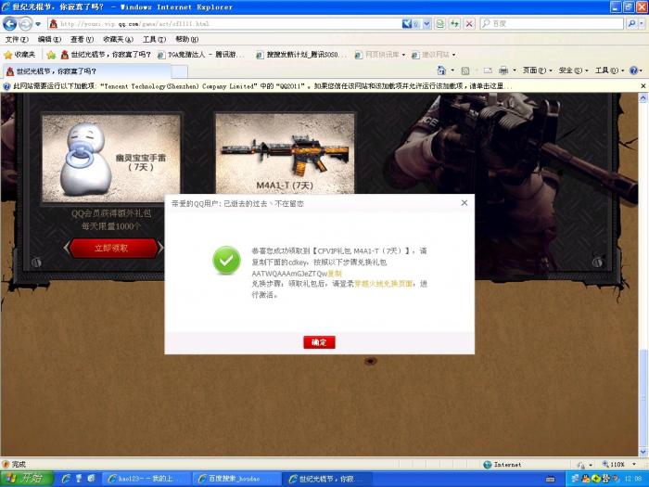The height and width of the screenshot is (487, 649).
Task: Open the 页面(P) command bar dropdown
Action: (537, 70)
